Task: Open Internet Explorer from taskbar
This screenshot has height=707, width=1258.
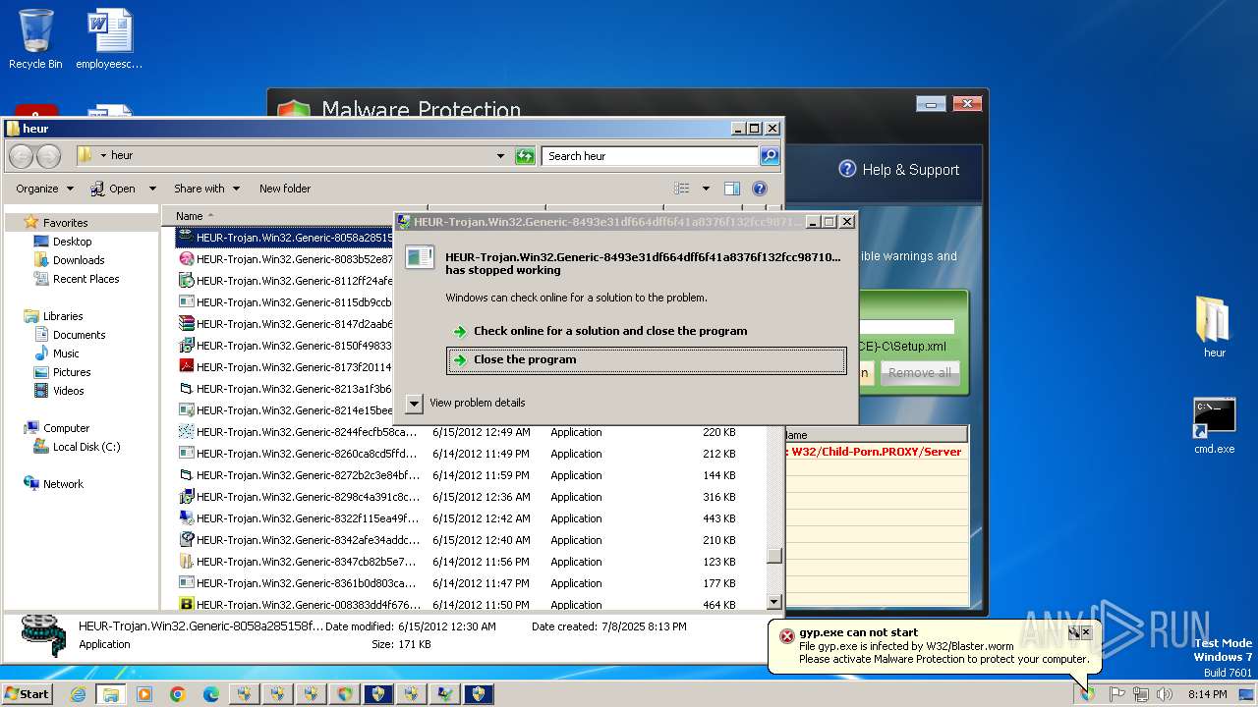Action: 78,694
